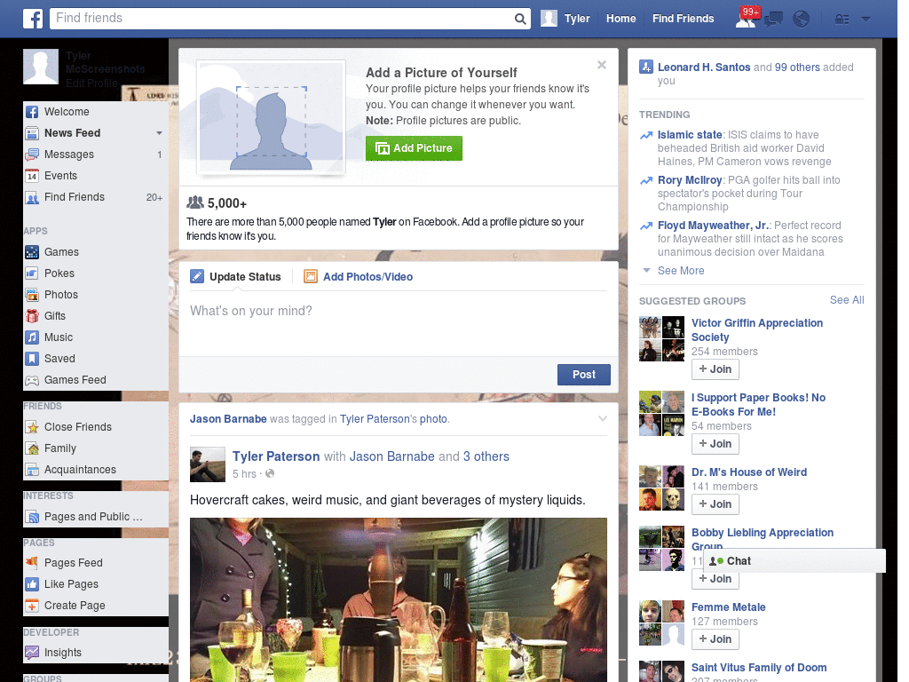Open the messages icon in top bar
The width and height of the screenshot is (909, 682).
(773, 20)
